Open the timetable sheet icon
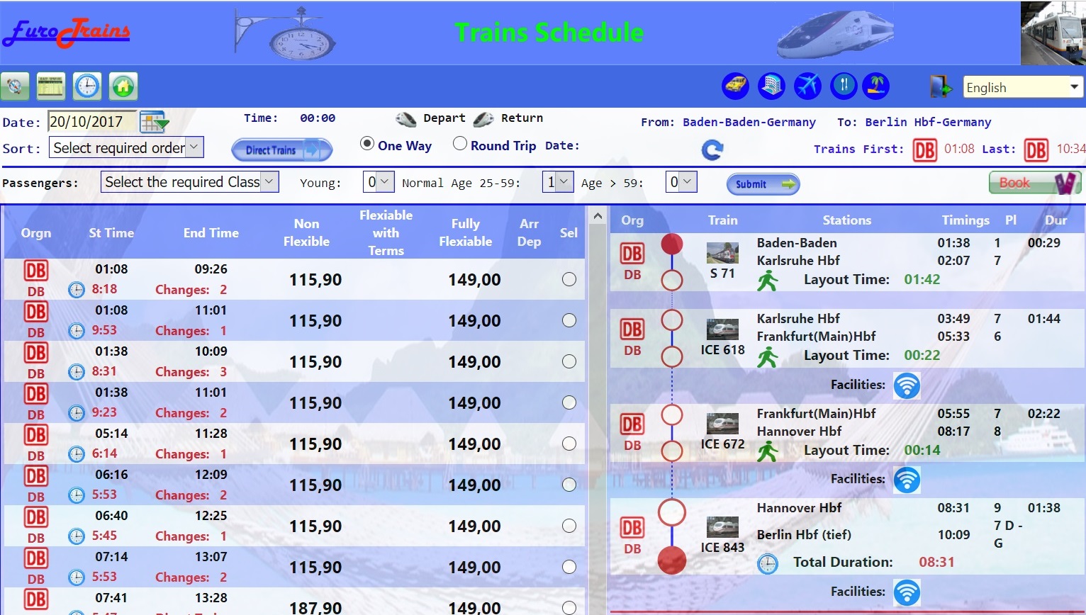This screenshot has height=615, width=1086. coord(51,87)
